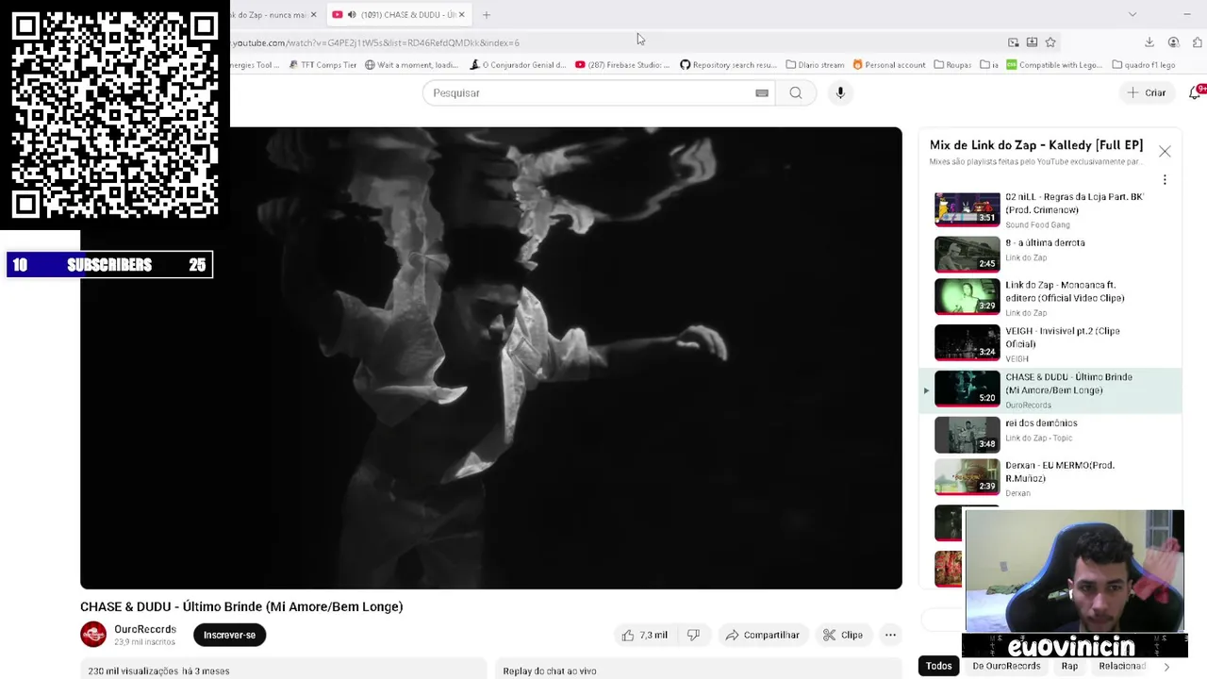The image size is (1207, 679).
Task: Open the (287) Firebase Studio bookmark
Action: point(621,65)
